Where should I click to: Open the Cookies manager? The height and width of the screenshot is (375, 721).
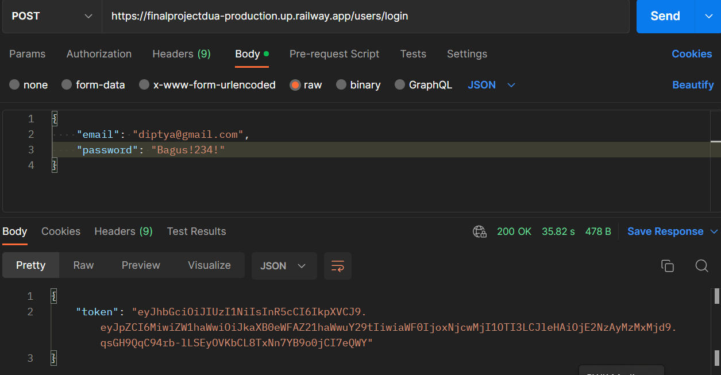tap(691, 53)
